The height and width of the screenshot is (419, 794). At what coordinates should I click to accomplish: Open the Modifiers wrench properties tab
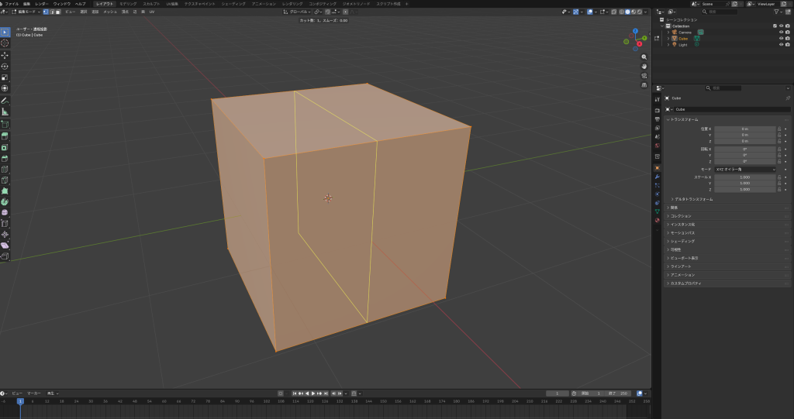pyautogui.click(x=658, y=177)
